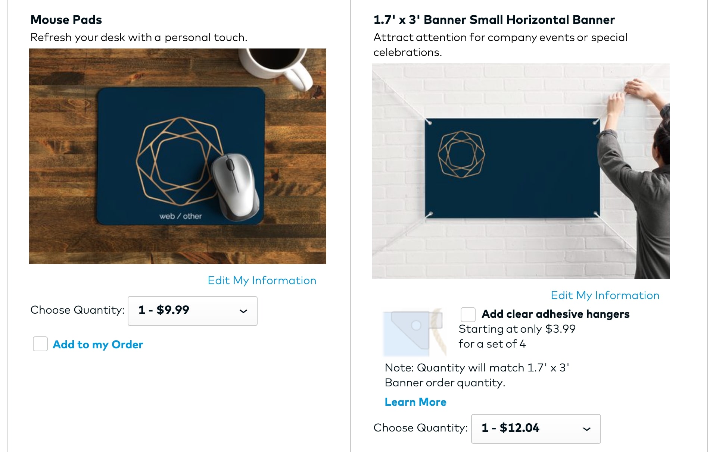Open Edit My Information under the banner
Viewport: 716px width, 452px height.
click(x=605, y=295)
